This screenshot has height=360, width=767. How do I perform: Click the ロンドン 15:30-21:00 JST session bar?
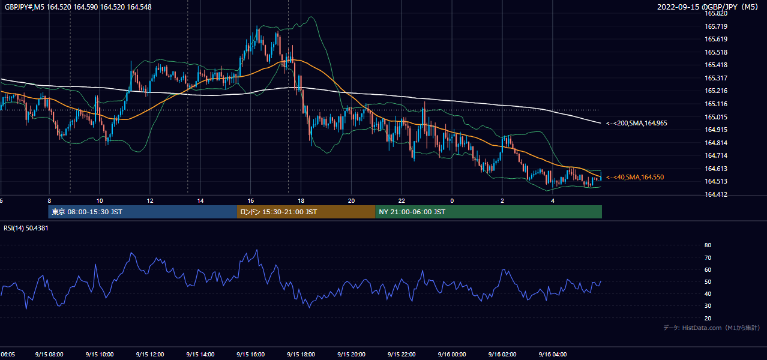(306, 212)
